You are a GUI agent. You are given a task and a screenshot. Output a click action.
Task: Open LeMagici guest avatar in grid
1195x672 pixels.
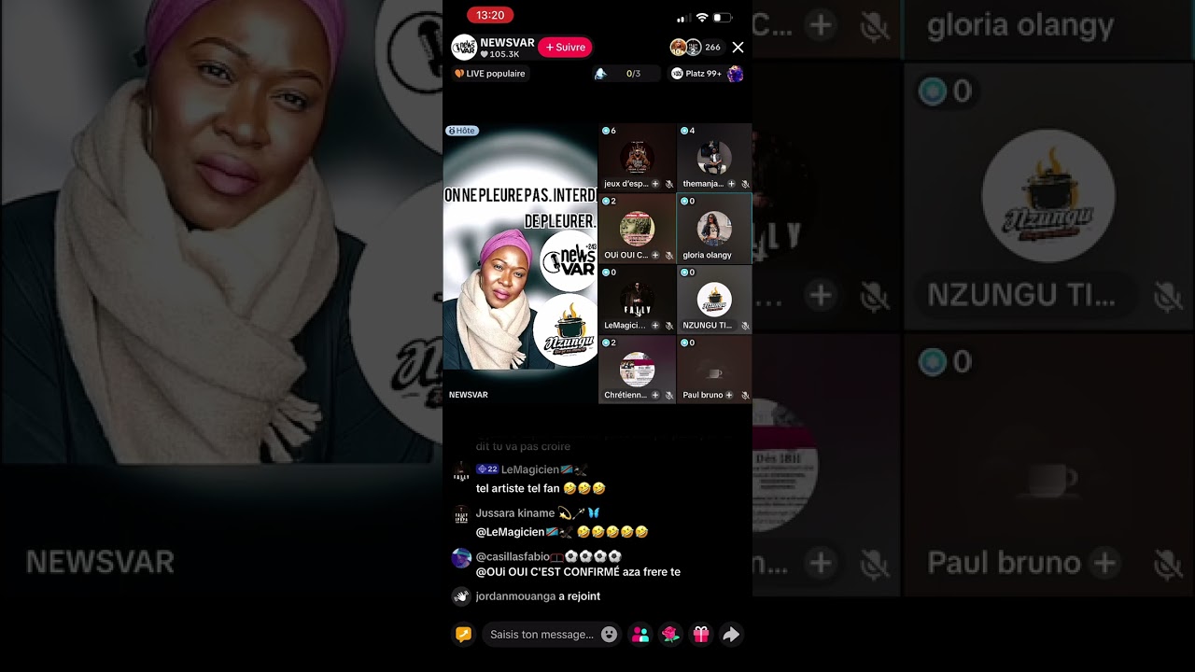click(638, 300)
